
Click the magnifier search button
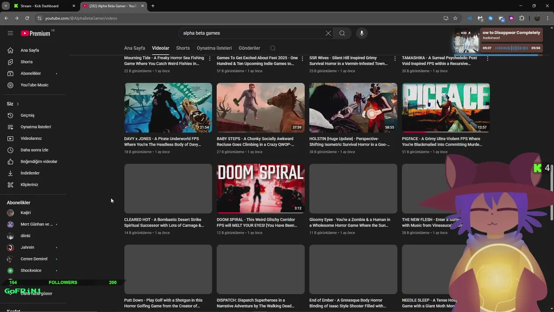pyautogui.click(x=342, y=33)
